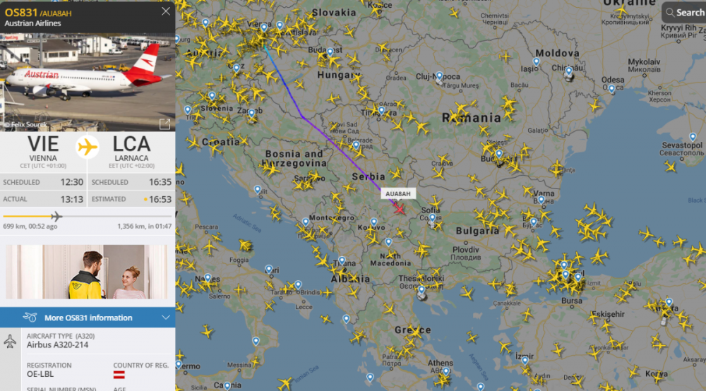Click the LCA Larnaca destination airport code
Image resolution: width=706 pixels, height=391 pixels.
click(x=131, y=145)
